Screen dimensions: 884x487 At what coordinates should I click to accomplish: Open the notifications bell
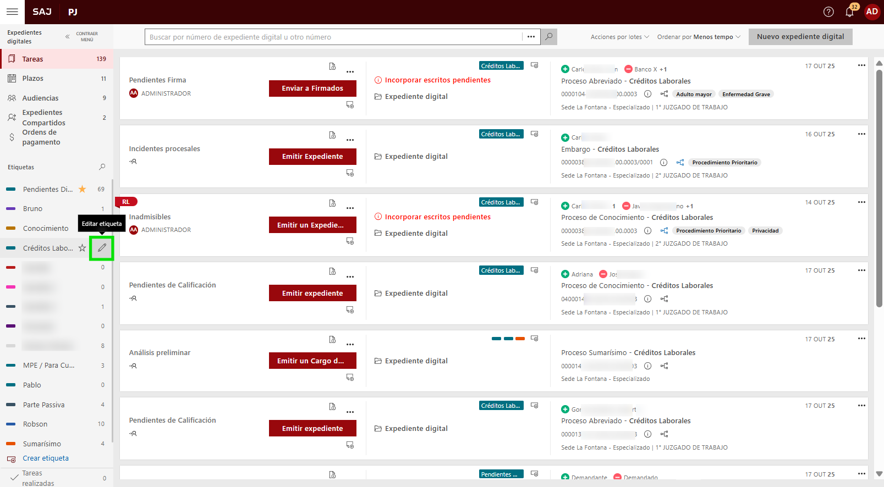tap(849, 12)
